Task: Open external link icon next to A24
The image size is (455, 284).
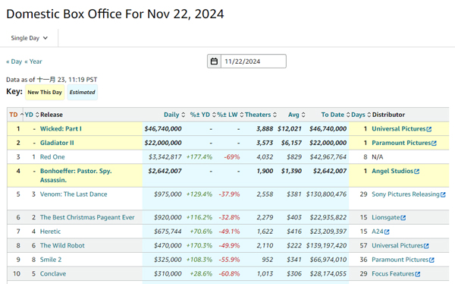Action: point(387,232)
